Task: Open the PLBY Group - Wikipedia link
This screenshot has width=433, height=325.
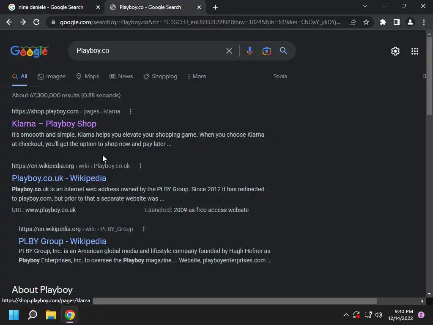Action: (x=63, y=241)
